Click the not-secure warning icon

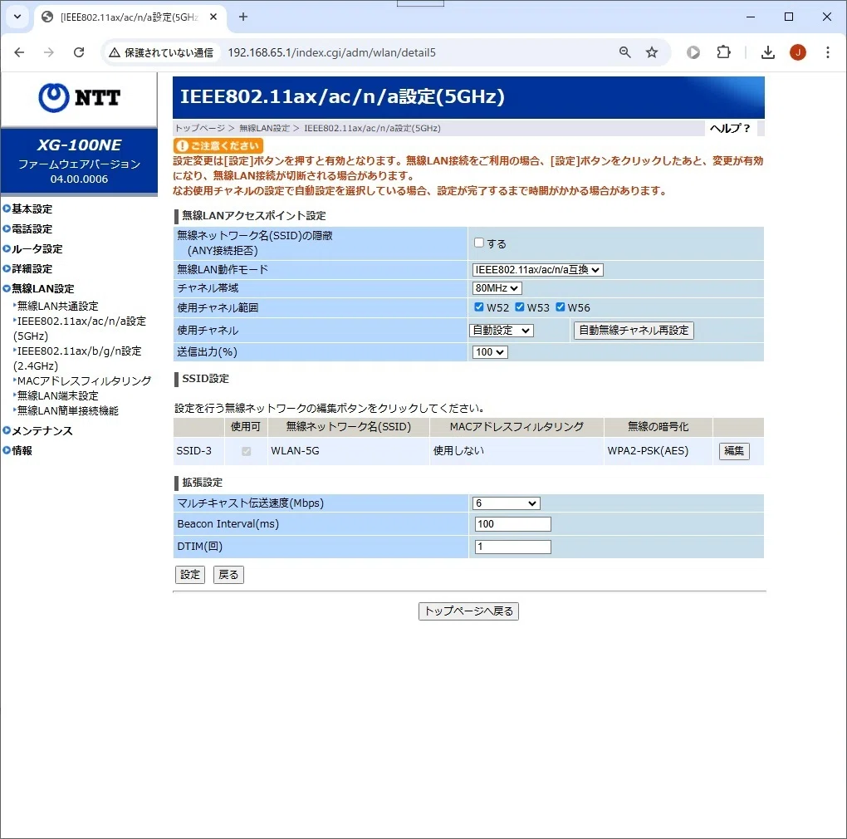click(x=115, y=53)
